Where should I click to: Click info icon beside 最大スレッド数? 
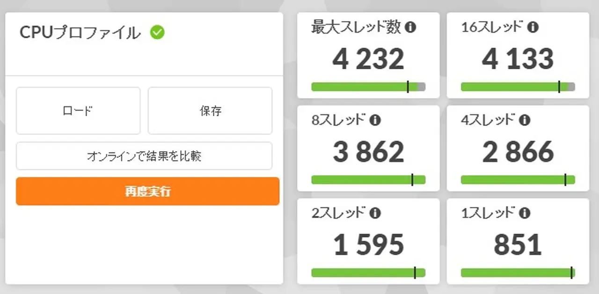coord(410,27)
